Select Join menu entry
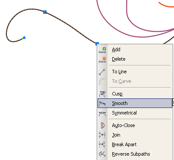Screen dimensions: 174x160 (135, 135)
